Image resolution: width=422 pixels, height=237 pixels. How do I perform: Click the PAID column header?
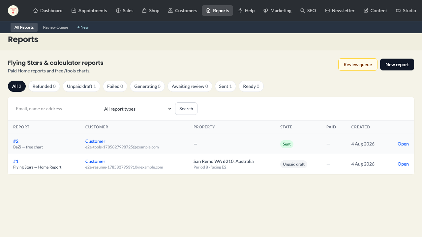pyautogui.click(x=331, y=127)
